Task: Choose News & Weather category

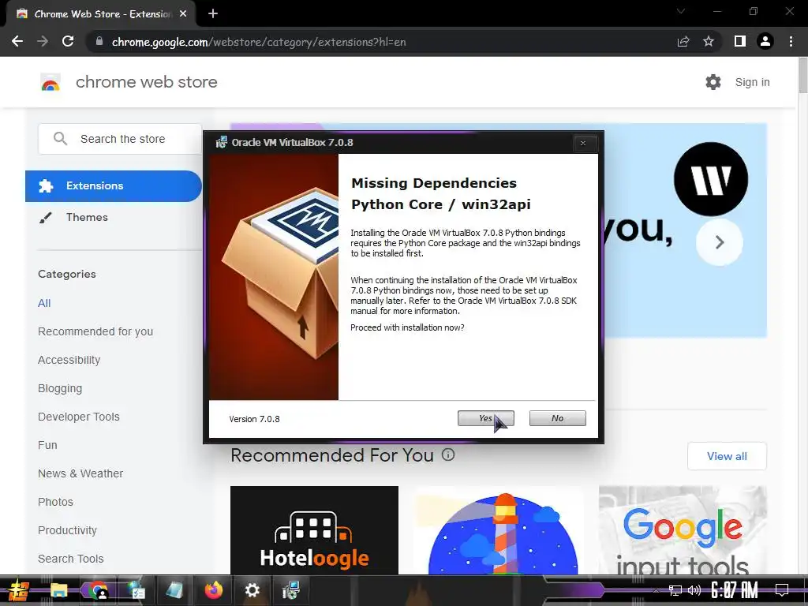Action: click(80, 473)
